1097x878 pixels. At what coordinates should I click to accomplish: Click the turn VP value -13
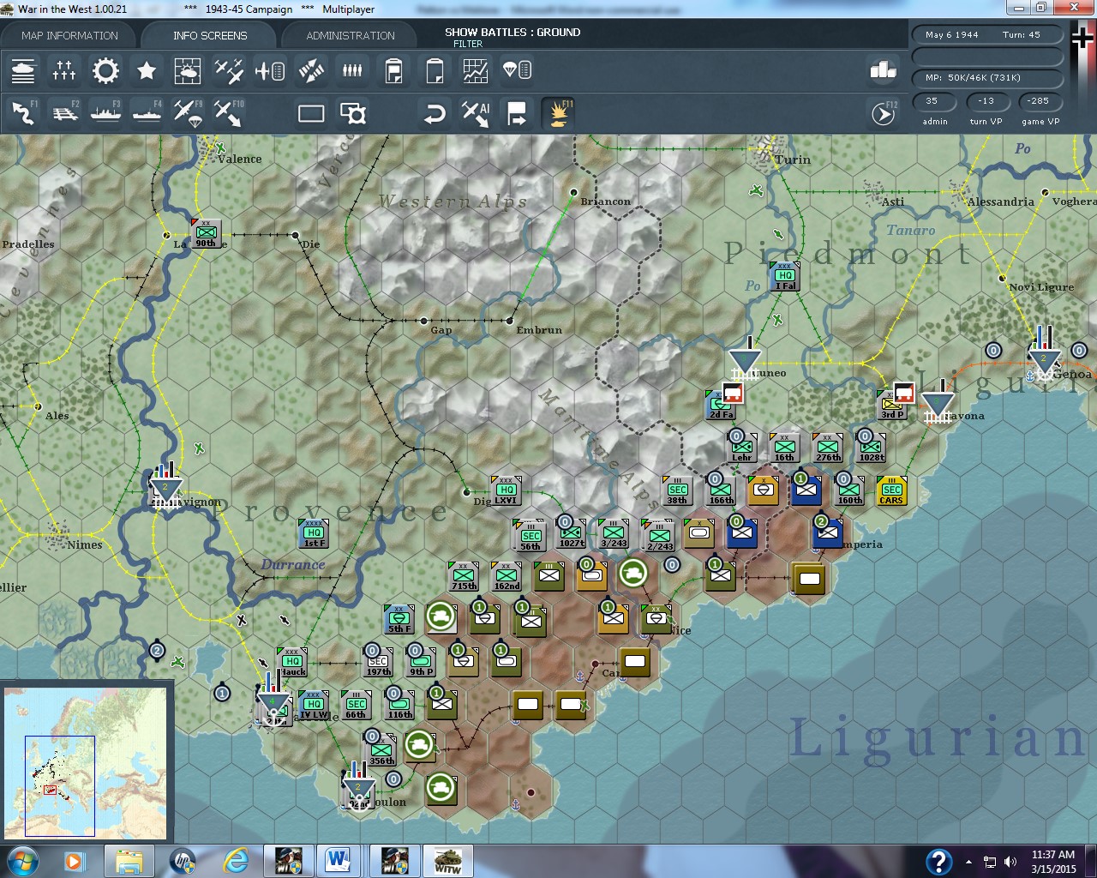(986, 101)
